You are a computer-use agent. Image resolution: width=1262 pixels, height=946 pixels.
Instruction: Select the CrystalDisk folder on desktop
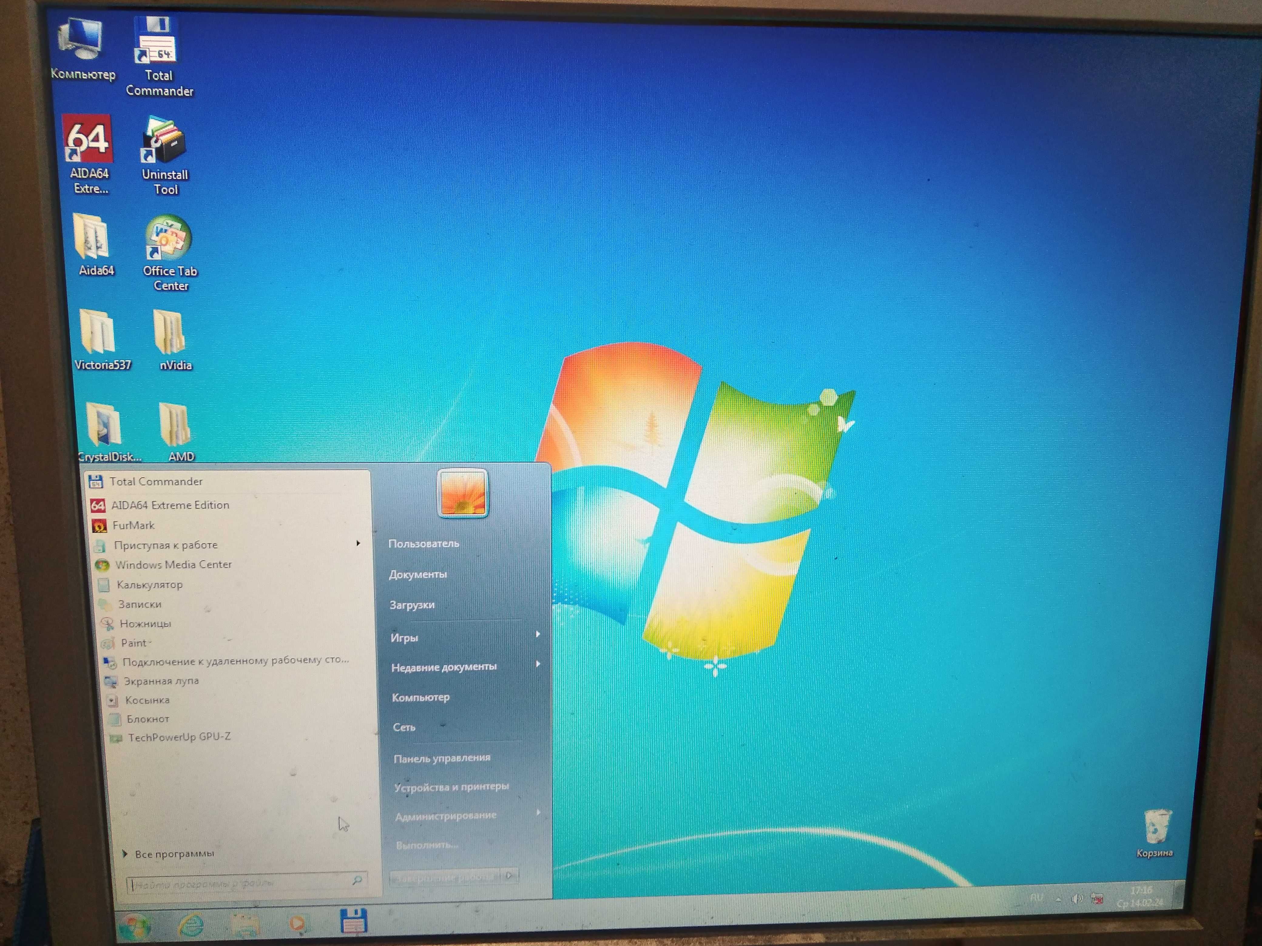pyautogui.click(x=108, y=432)
